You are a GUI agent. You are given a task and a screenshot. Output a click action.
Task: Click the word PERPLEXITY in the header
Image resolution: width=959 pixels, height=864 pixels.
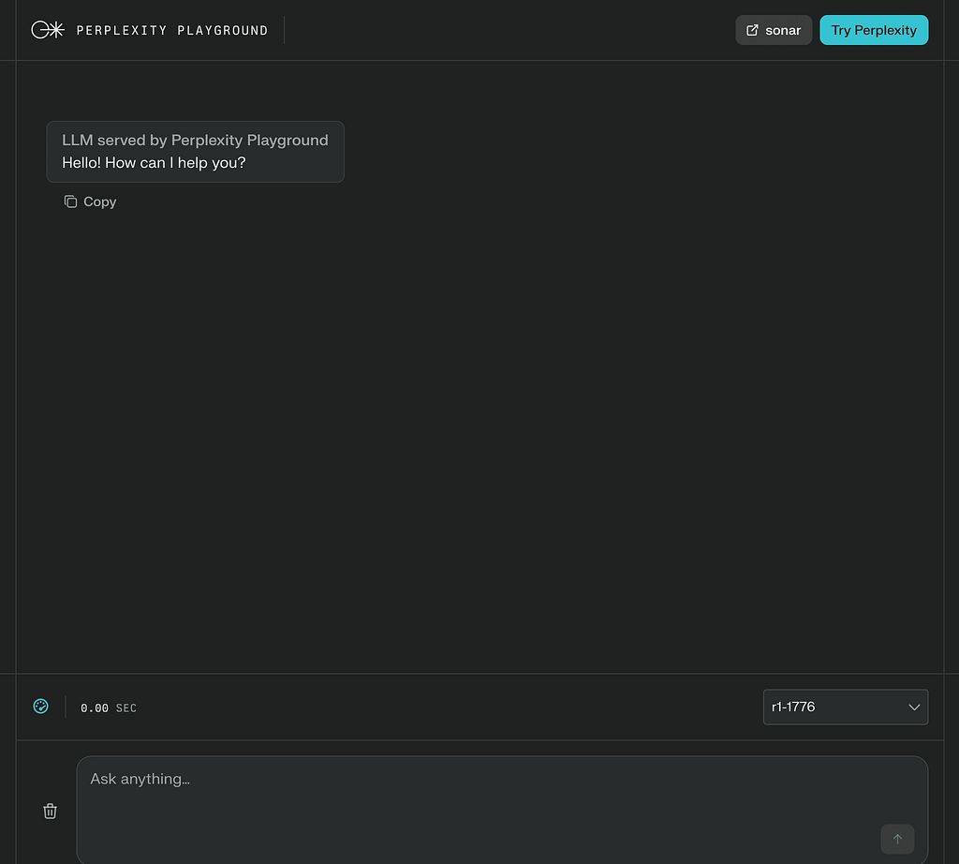coord(122,31)
